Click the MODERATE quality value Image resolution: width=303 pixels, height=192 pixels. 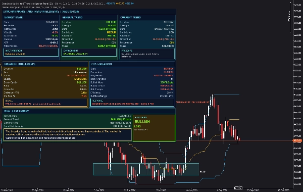pyautogui.click(x=80, y=79)
